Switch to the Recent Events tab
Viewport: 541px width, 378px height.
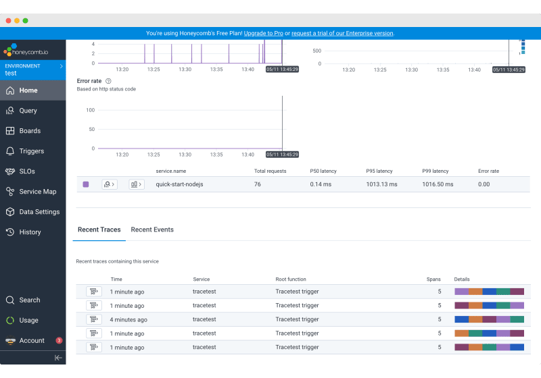[x=152, y=230]
